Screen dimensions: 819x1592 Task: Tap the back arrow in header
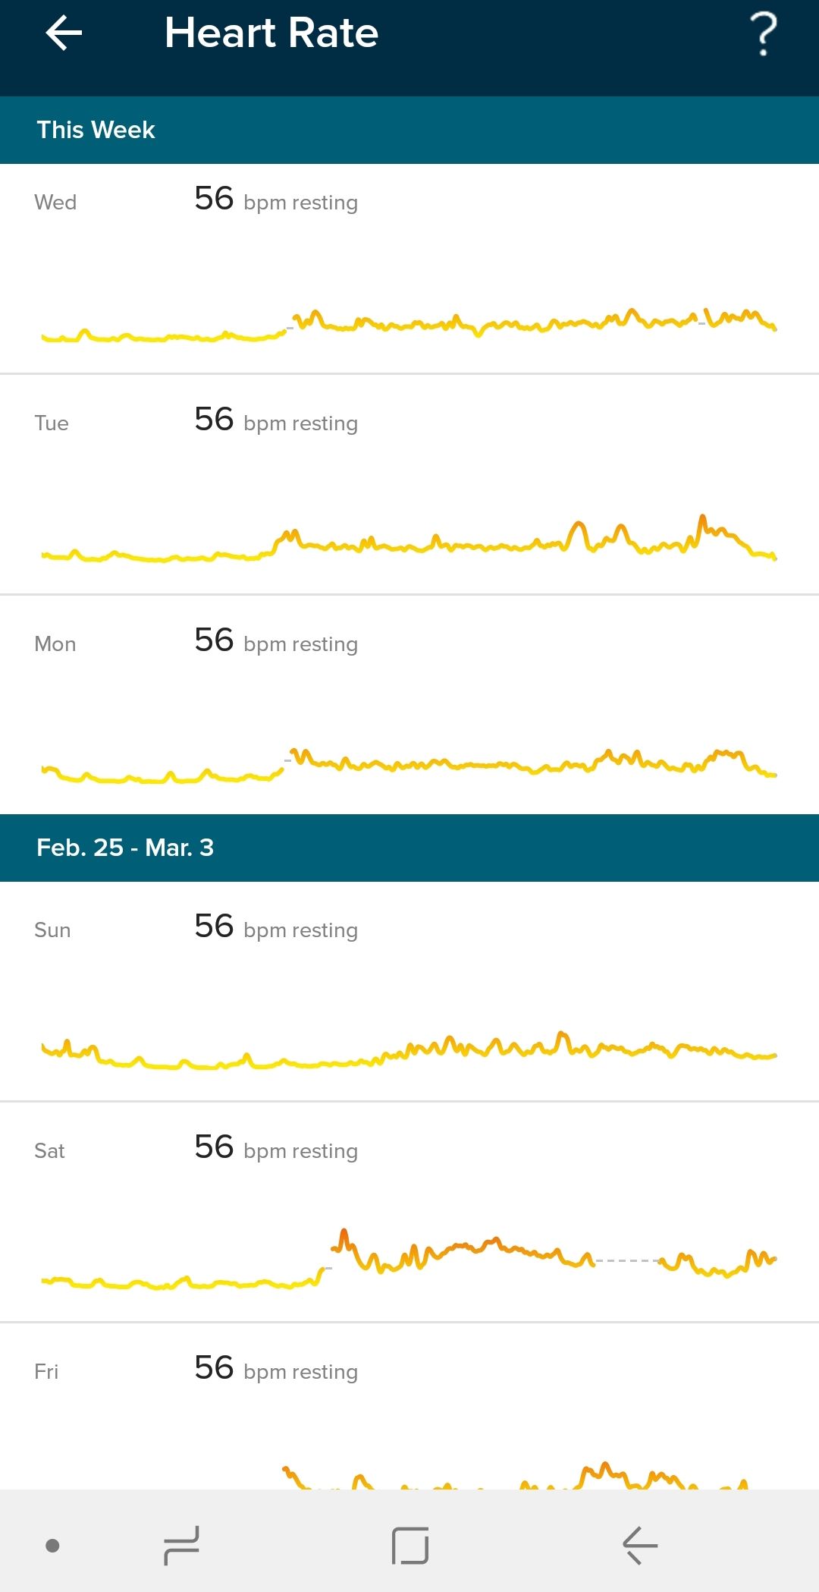click(64, 34)
